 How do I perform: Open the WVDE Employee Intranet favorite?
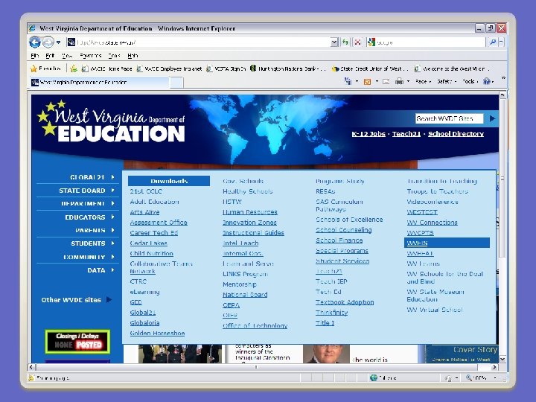coord(169,68)
